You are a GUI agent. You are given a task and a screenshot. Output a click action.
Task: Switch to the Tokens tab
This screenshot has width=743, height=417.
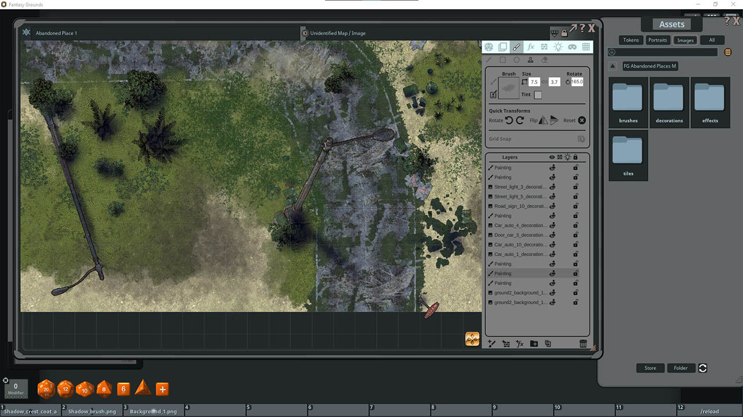click(630, 40)
